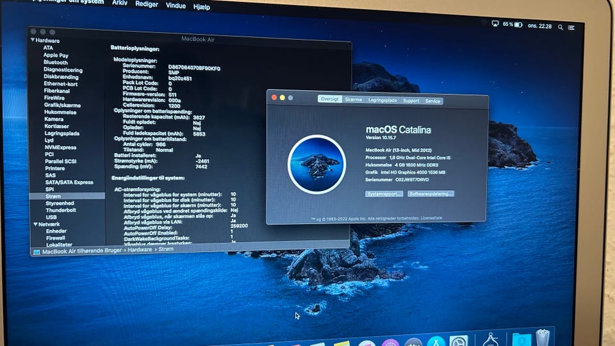Select Enheder under Netværk

point(56,231)
